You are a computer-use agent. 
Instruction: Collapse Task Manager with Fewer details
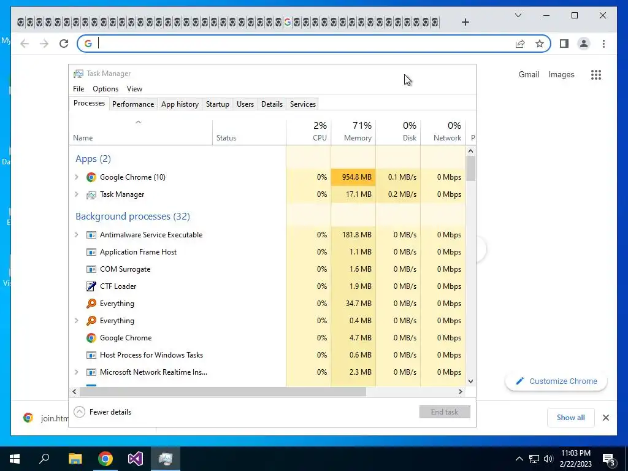103,412
